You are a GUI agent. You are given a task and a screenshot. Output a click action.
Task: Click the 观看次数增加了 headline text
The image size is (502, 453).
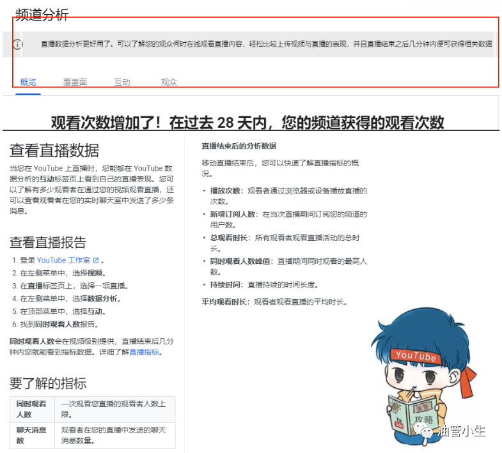247,122
